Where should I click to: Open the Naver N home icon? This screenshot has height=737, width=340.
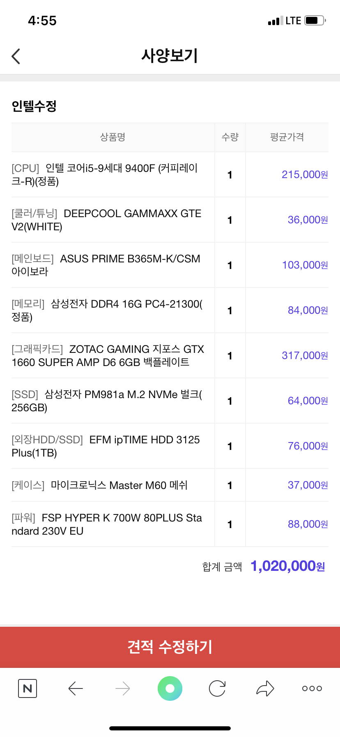click(28, 688)
